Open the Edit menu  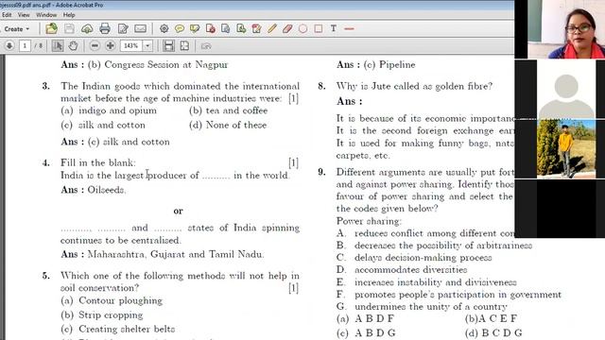7,15
